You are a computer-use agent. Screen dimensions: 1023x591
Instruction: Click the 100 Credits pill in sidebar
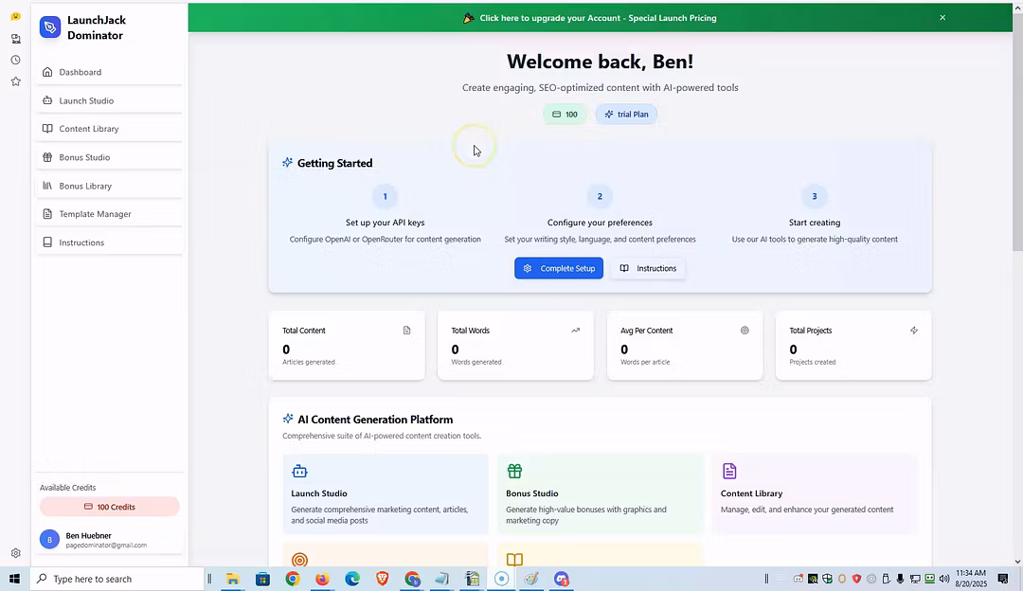[x=109, y=507]
